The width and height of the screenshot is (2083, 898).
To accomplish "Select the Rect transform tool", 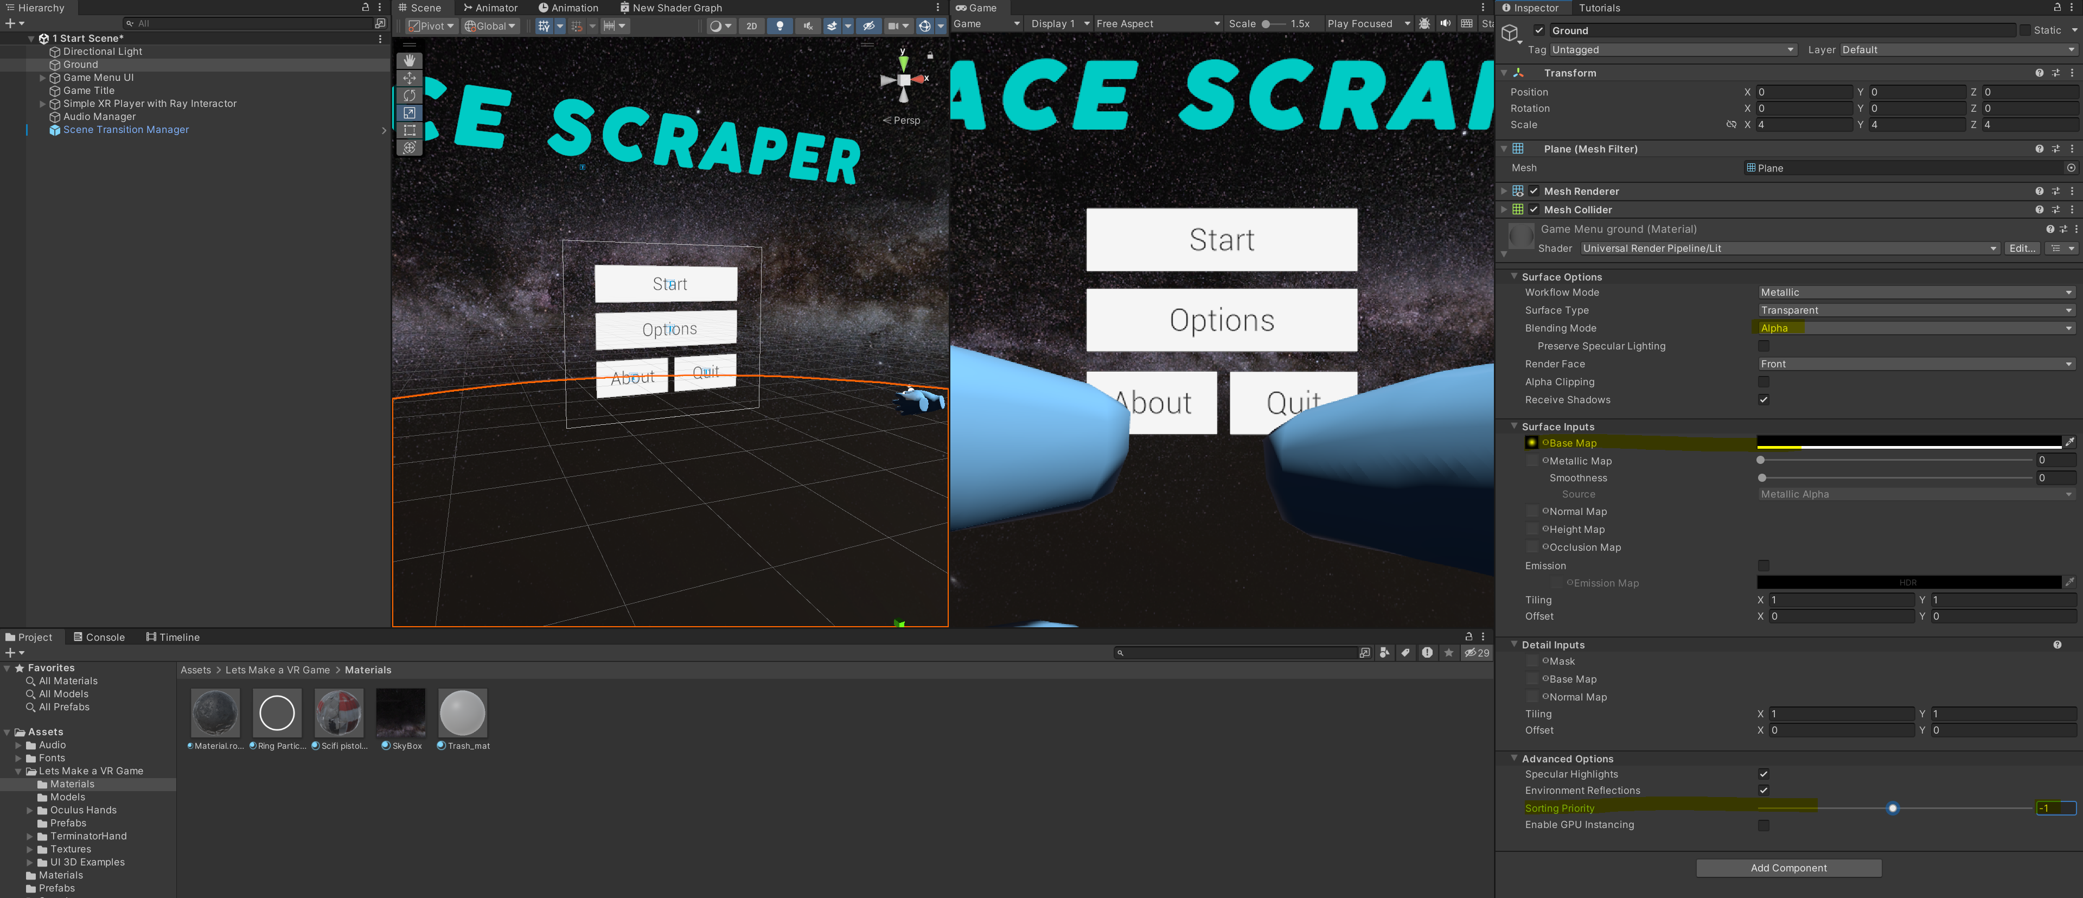I will tap(409, 130).
